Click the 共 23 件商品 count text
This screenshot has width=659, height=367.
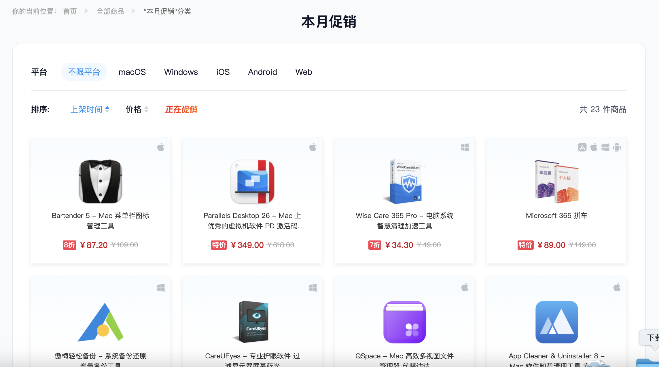point(603,109)
